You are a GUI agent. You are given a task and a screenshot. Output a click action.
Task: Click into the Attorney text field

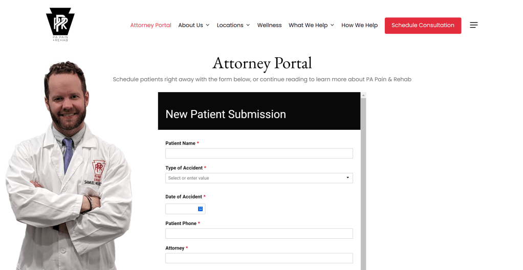259,258
